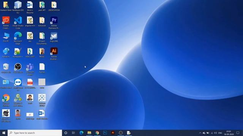Open the battery status tray icon
The width and height of the screenshot is (243, 136).
(x=208, y=133)
